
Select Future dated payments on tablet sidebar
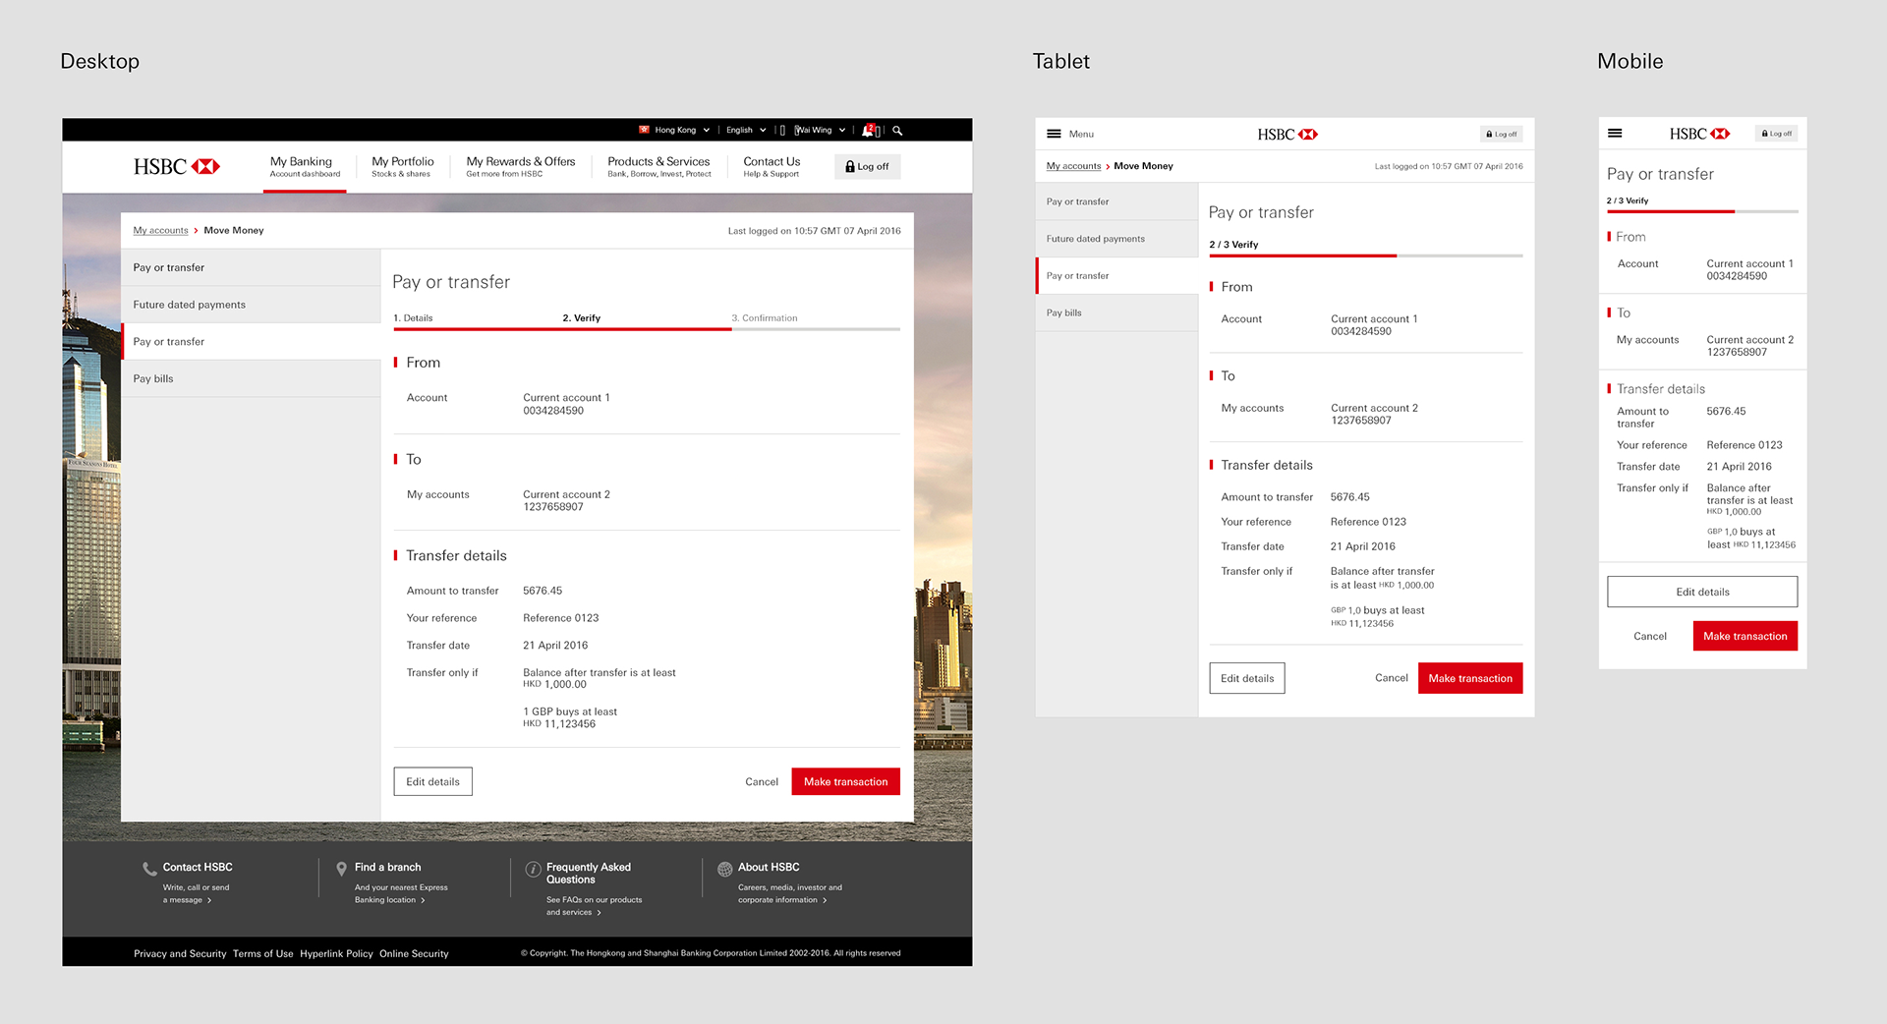[x=1116, y=239]
